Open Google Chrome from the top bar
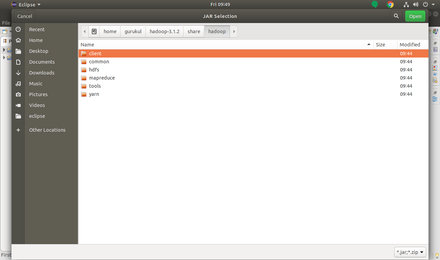The width and height of the screenshot is (440, 260). (390, 4)
